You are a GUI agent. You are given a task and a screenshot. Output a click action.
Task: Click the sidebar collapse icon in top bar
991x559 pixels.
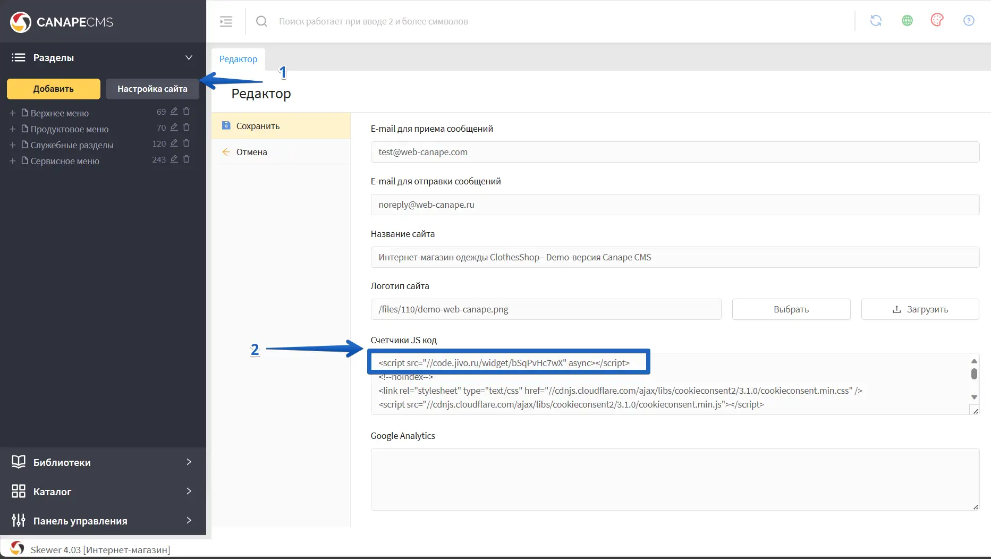pos(226,21)
